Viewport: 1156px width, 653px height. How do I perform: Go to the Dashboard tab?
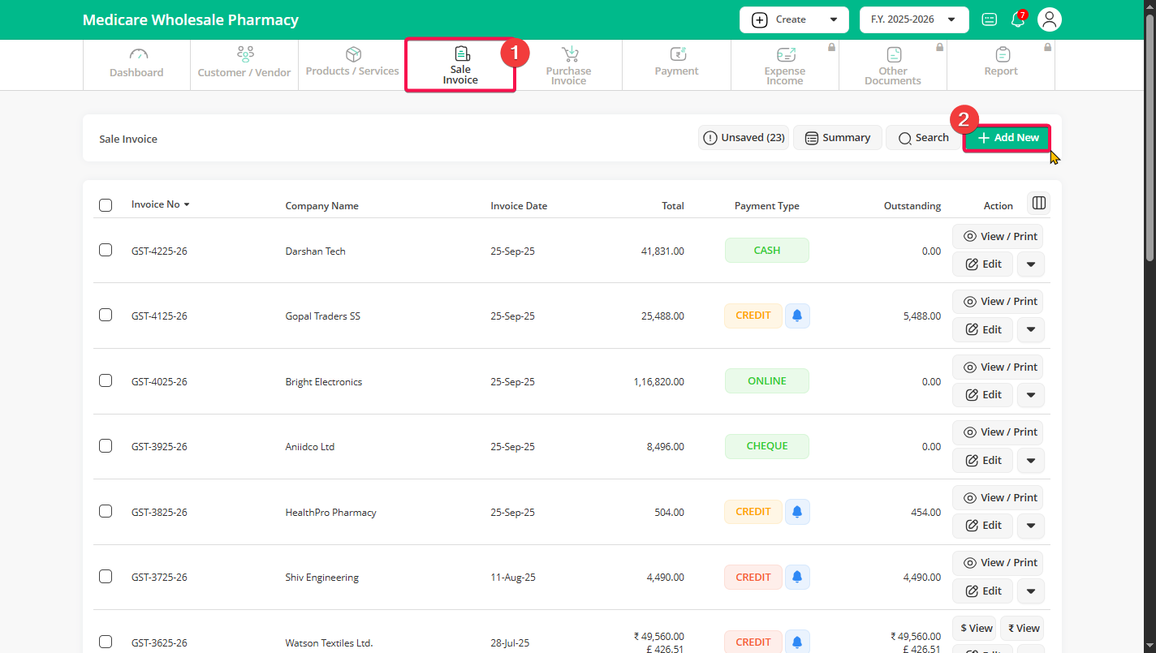tap(136, 64)
